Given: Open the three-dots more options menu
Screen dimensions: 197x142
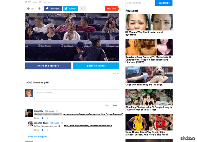Looking at the screenshot, I should coord(83,9).
